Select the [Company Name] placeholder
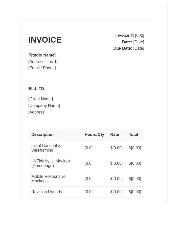The width and height of the screenshot is (177, 227). [44, 105]
